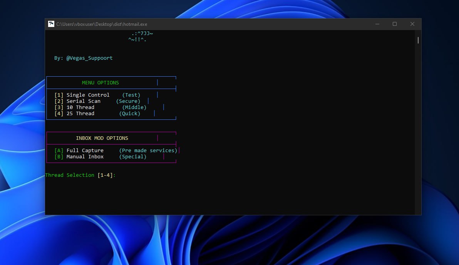Viewport: 459px width, 265px height.
Task: Click the '(Secure)' label
Action: (x=128, y=101)
